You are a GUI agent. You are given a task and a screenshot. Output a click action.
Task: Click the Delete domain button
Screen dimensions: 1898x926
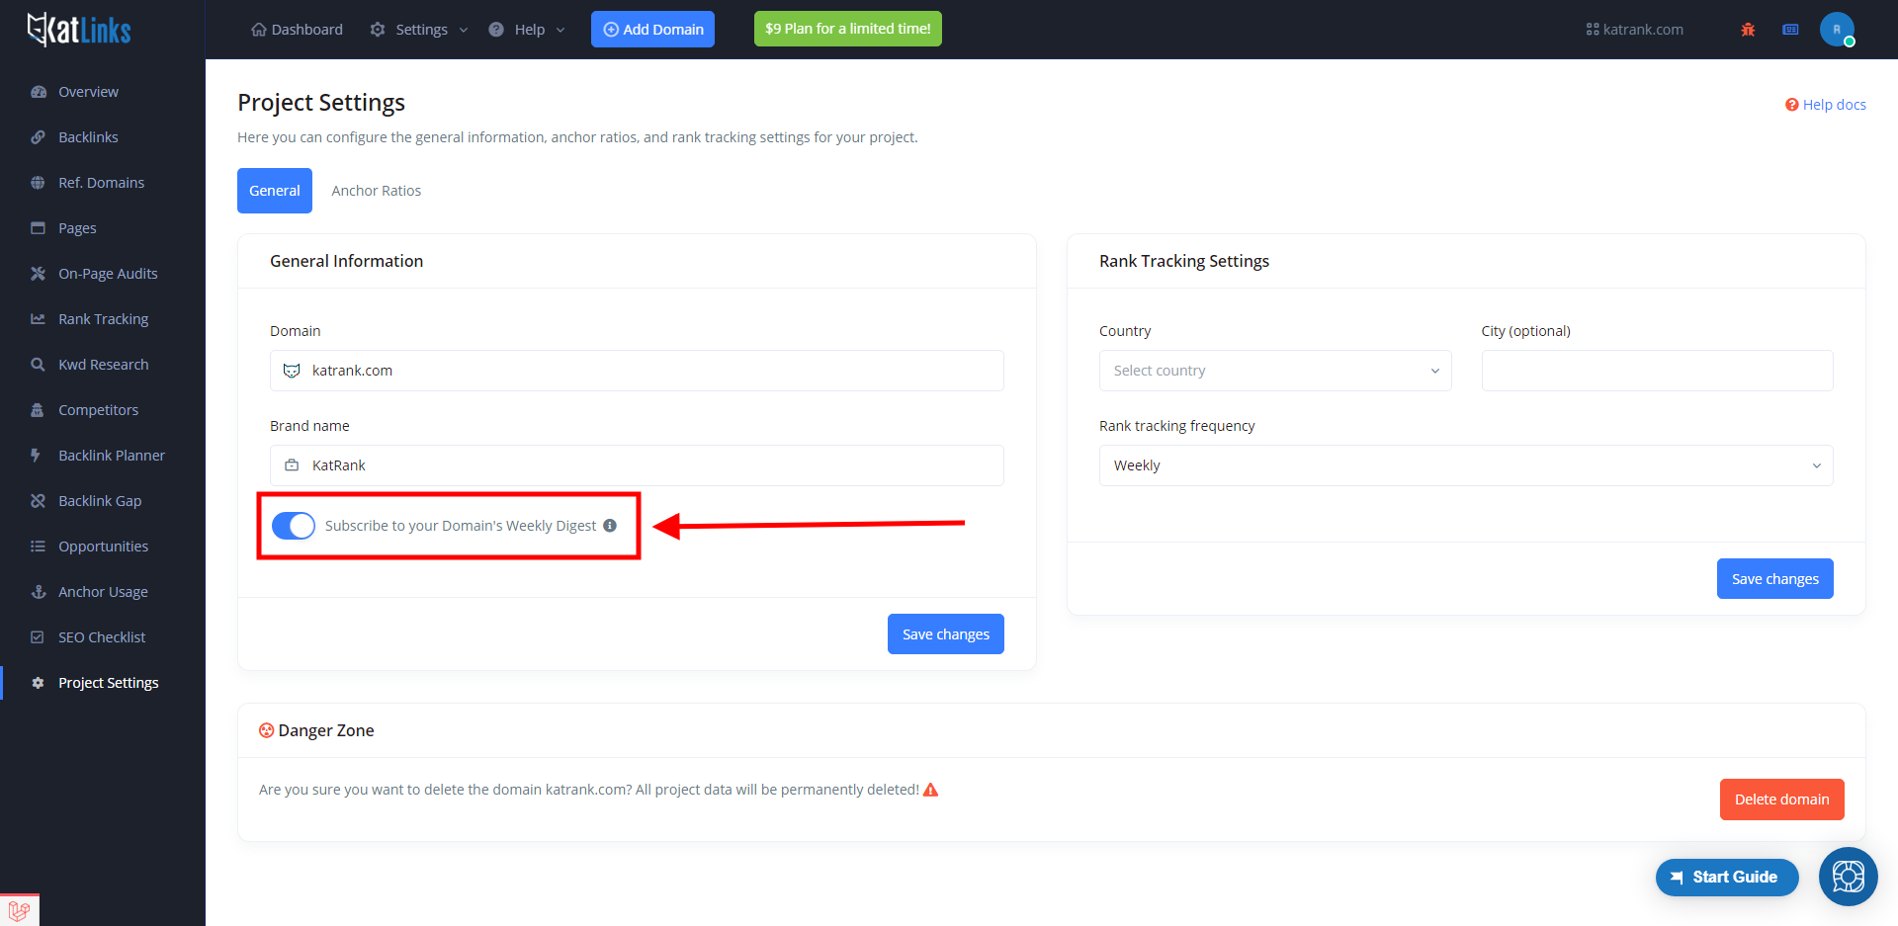pyautogui.click(x=1782, y=800)
